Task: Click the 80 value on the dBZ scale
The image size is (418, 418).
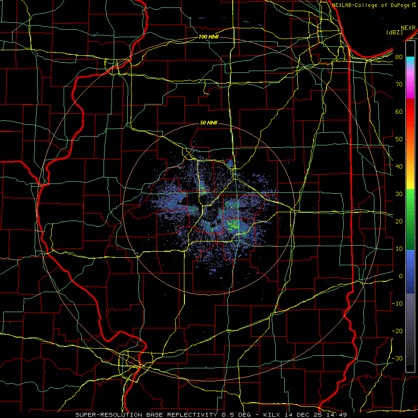Action: click(399, 57)
